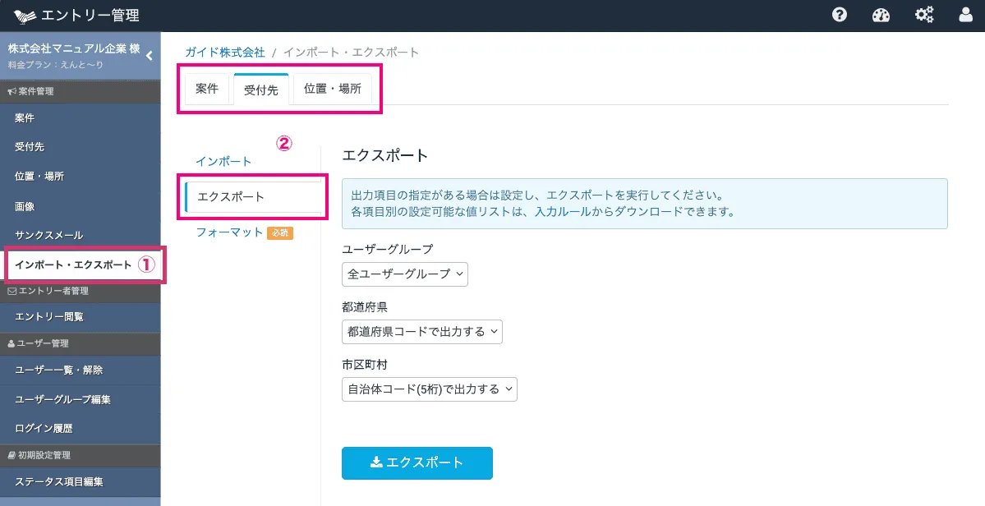
Task: Click the user account icon
Action: click(966, 15)
